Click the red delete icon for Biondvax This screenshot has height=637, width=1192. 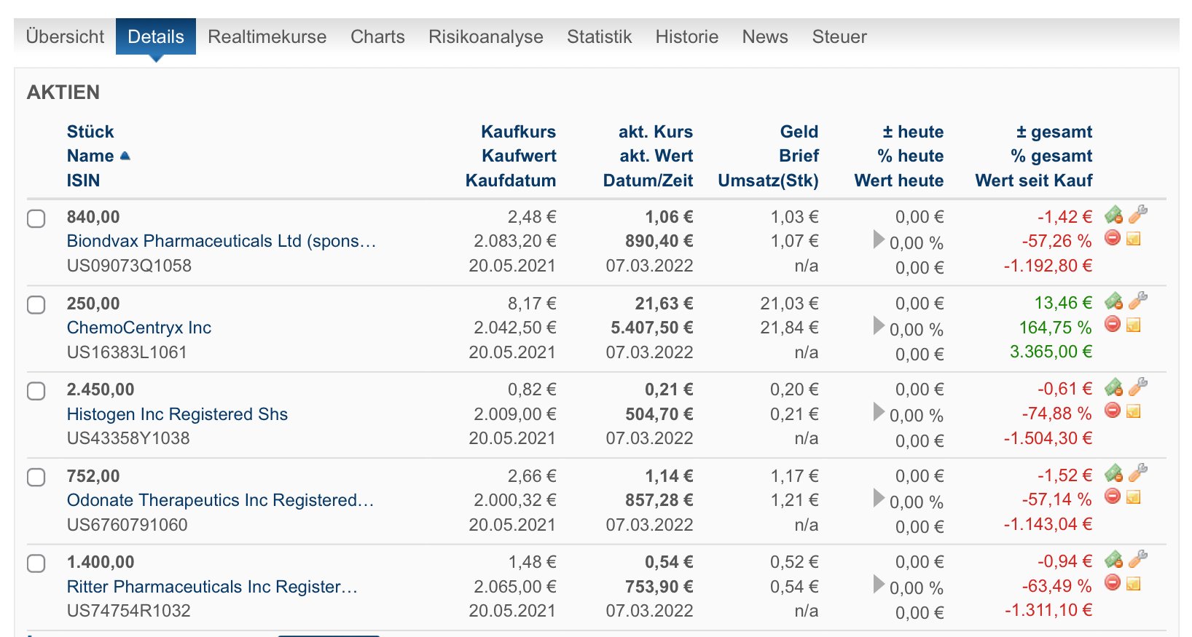click(x=1113, y=238)
